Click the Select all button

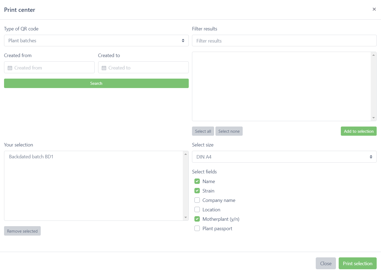(x=203, y=131)
